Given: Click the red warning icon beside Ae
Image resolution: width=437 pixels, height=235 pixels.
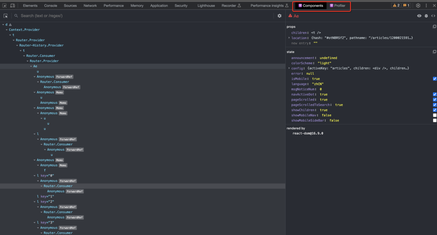Looking at the screenshot, I should click(x=290, y=16).
